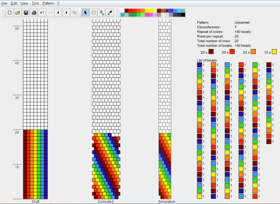Undo the last action
The height and width of the screenshot is (204, 280).
coord(42,12)
